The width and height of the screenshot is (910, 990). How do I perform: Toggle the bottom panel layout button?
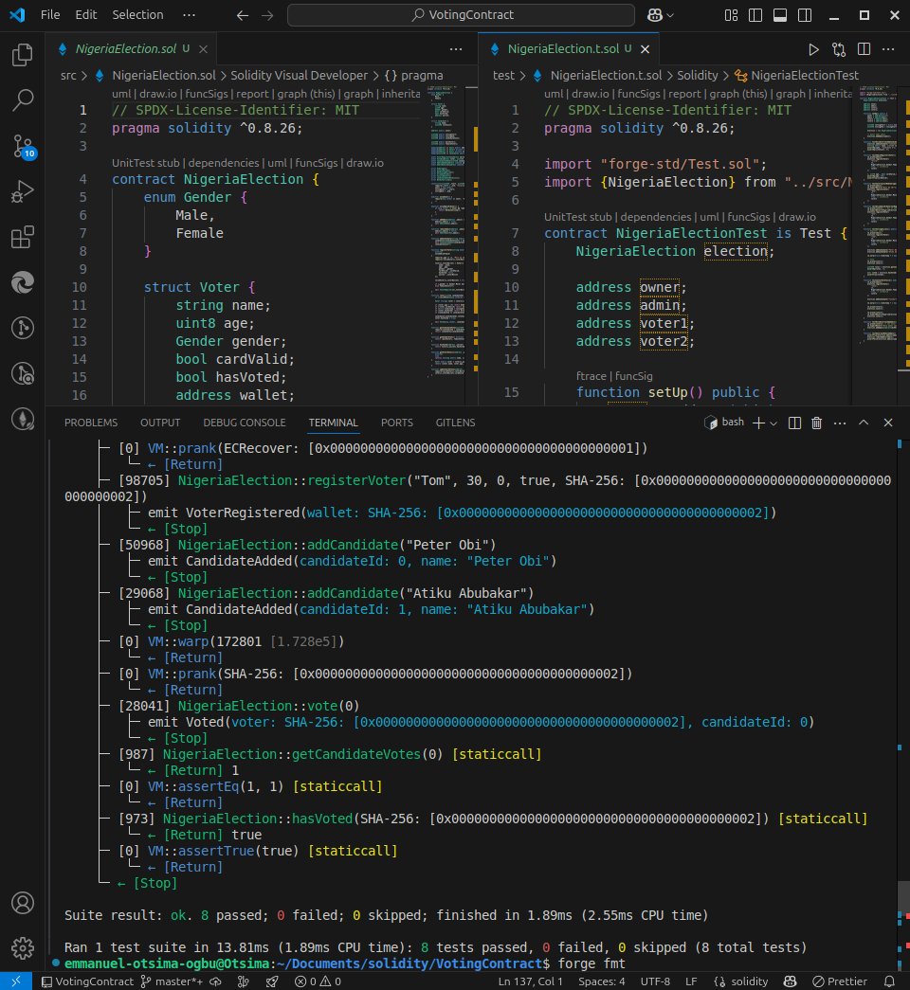click(780, 15)
